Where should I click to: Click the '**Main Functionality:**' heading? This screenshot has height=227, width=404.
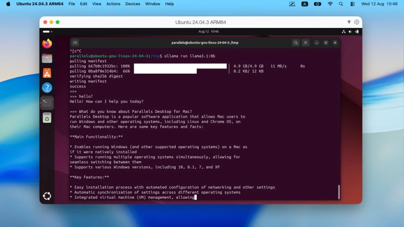click(x=96, y=137)
